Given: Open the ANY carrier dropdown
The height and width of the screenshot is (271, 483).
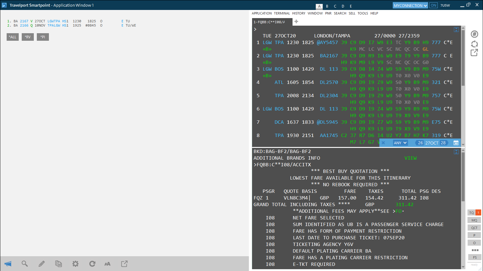Looking at the screenshot, I should (x=400, y=143).
